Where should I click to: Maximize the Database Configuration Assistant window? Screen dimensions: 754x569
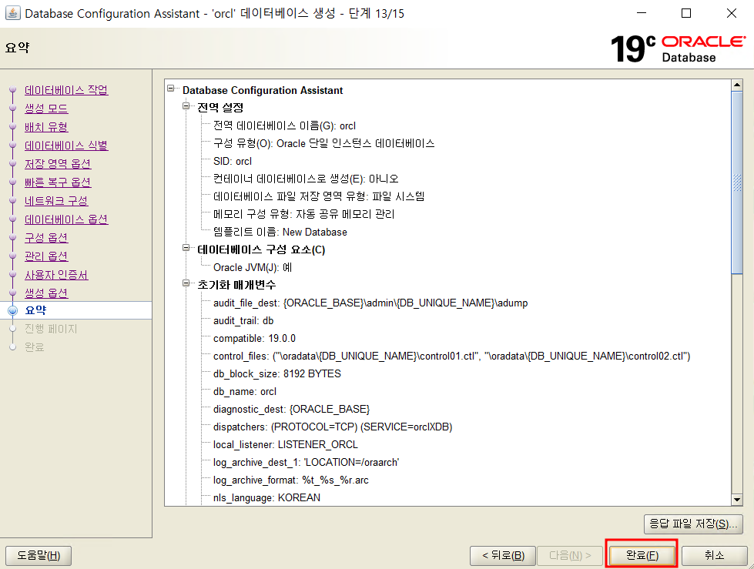686,13
